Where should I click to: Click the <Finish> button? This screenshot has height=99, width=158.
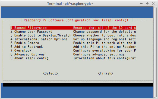[106, 73]
